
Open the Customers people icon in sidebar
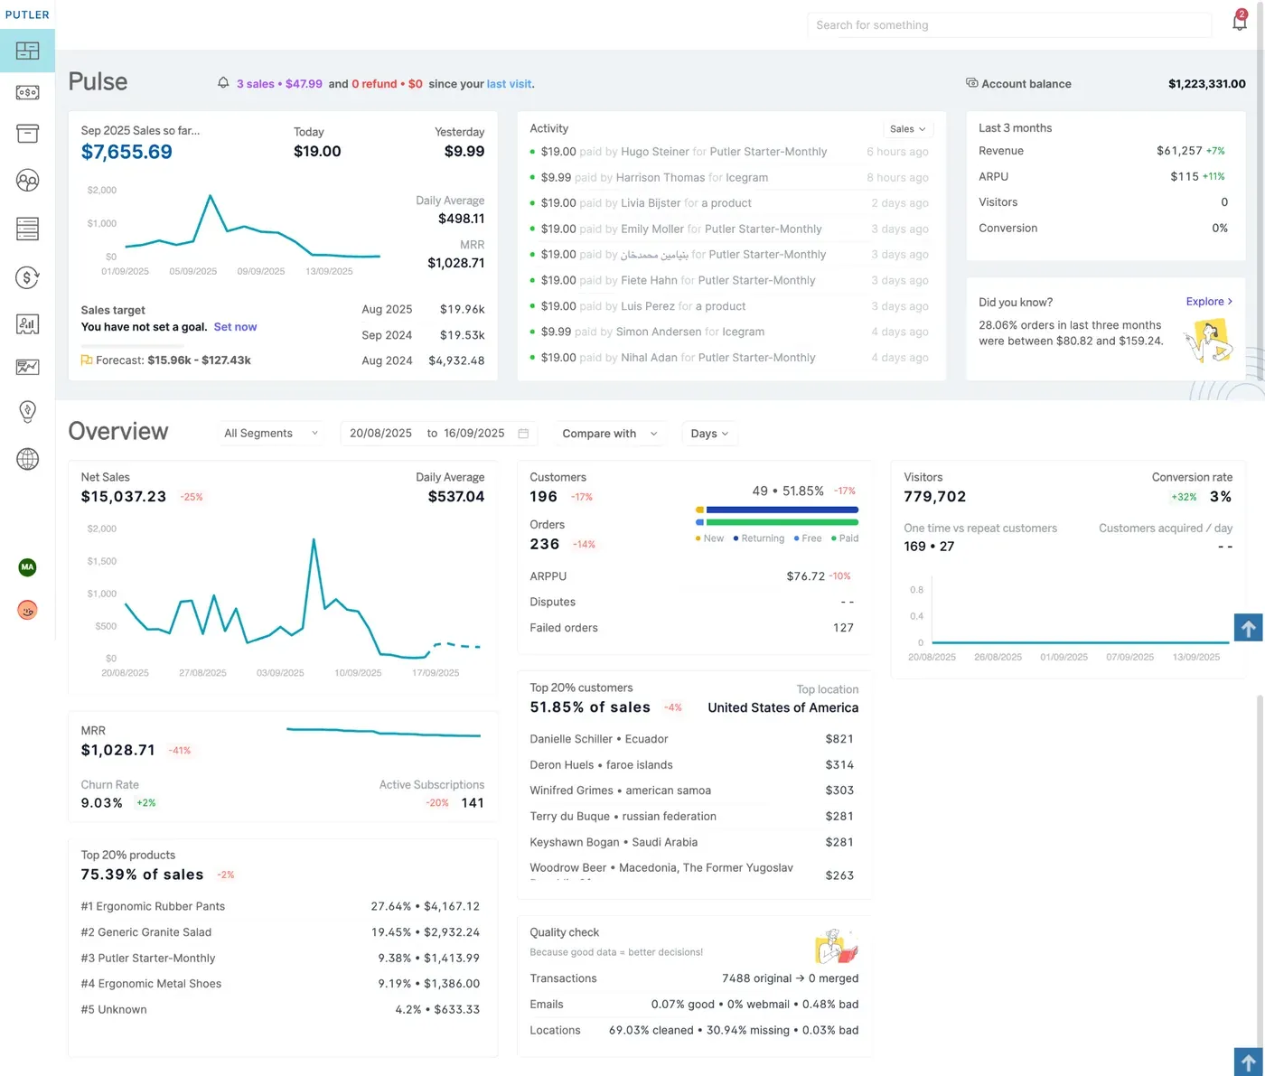pyautogui.click(x=27, y=181)
